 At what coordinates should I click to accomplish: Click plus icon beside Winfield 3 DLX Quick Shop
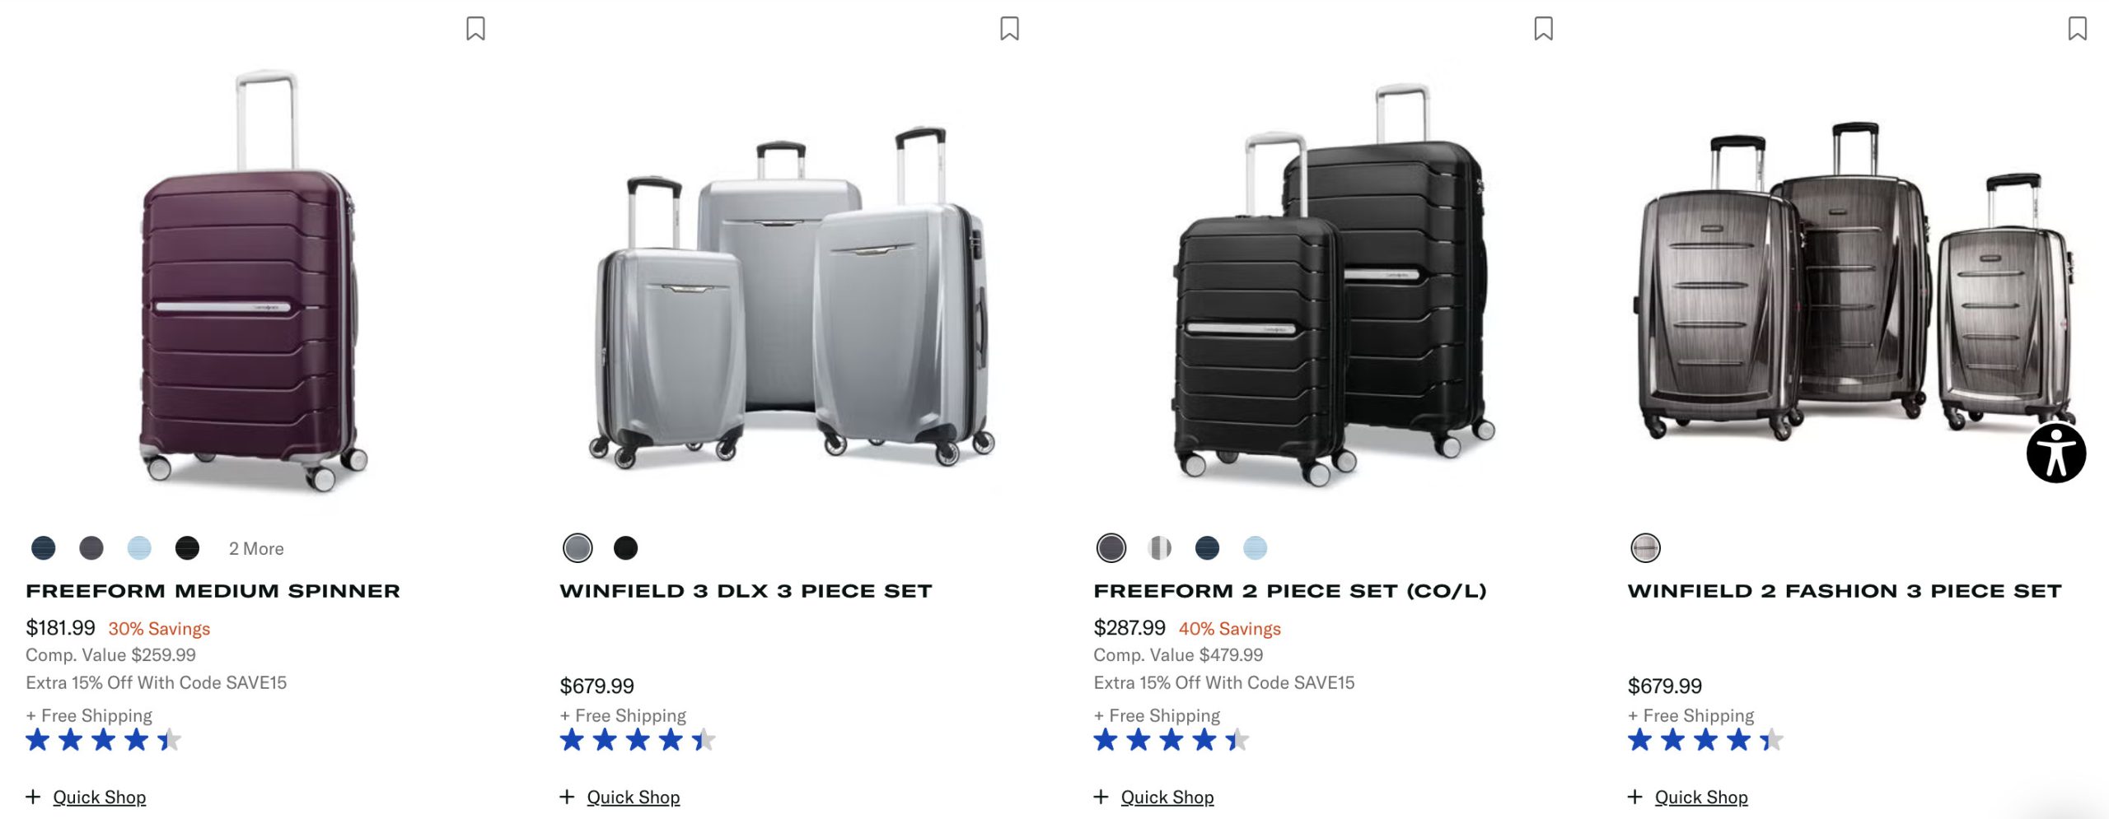pyautogui.click(x=567, y=797)
